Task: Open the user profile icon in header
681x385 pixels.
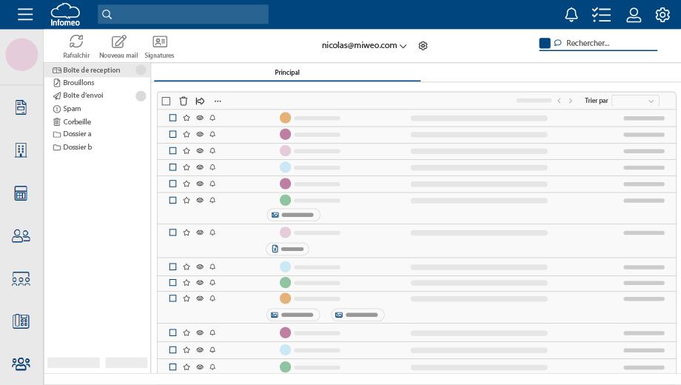Action: (x=634, y=15)
